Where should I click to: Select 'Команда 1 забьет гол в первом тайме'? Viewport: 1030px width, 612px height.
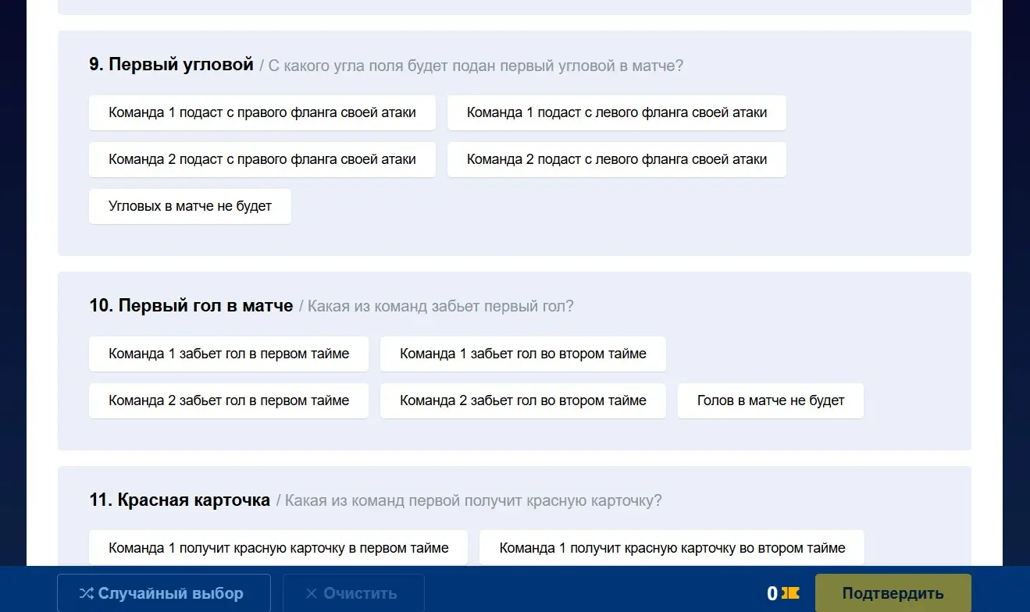229,354
